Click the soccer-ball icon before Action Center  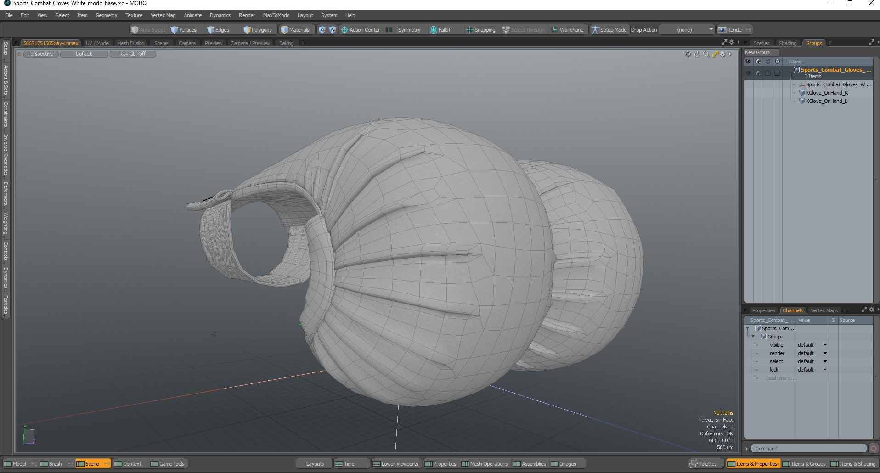point(333,30)
